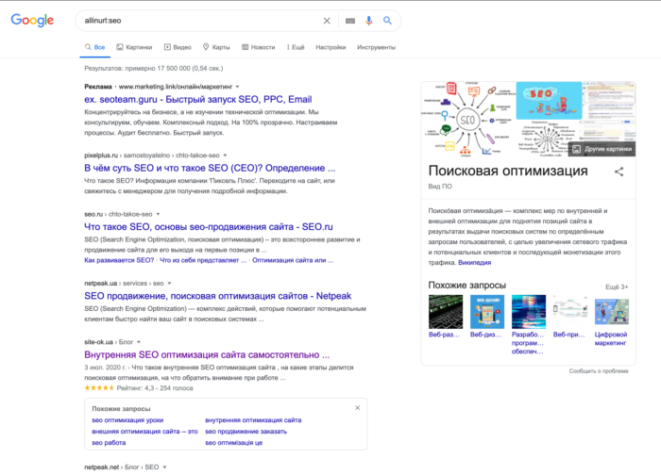Expand dropdown arrow next to site-ok.ua result
Viewport: 661px width, 475px height.
click(x=139, y=342)
